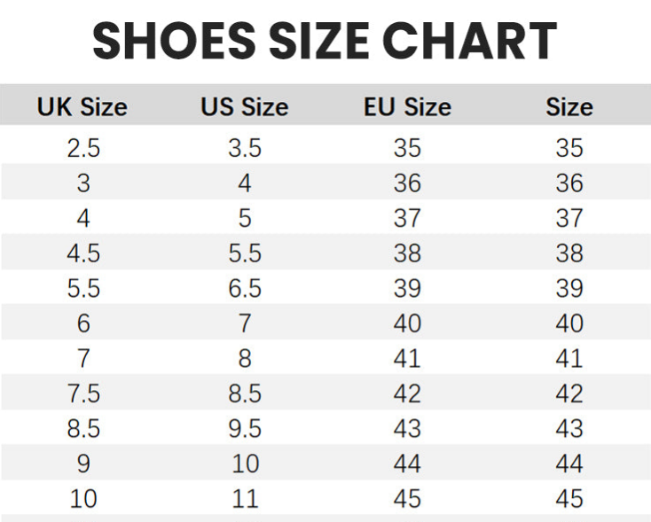This screenshot has width=651, height=522.
Task: Click the last Size column header
Action: (x=569, y=107)
